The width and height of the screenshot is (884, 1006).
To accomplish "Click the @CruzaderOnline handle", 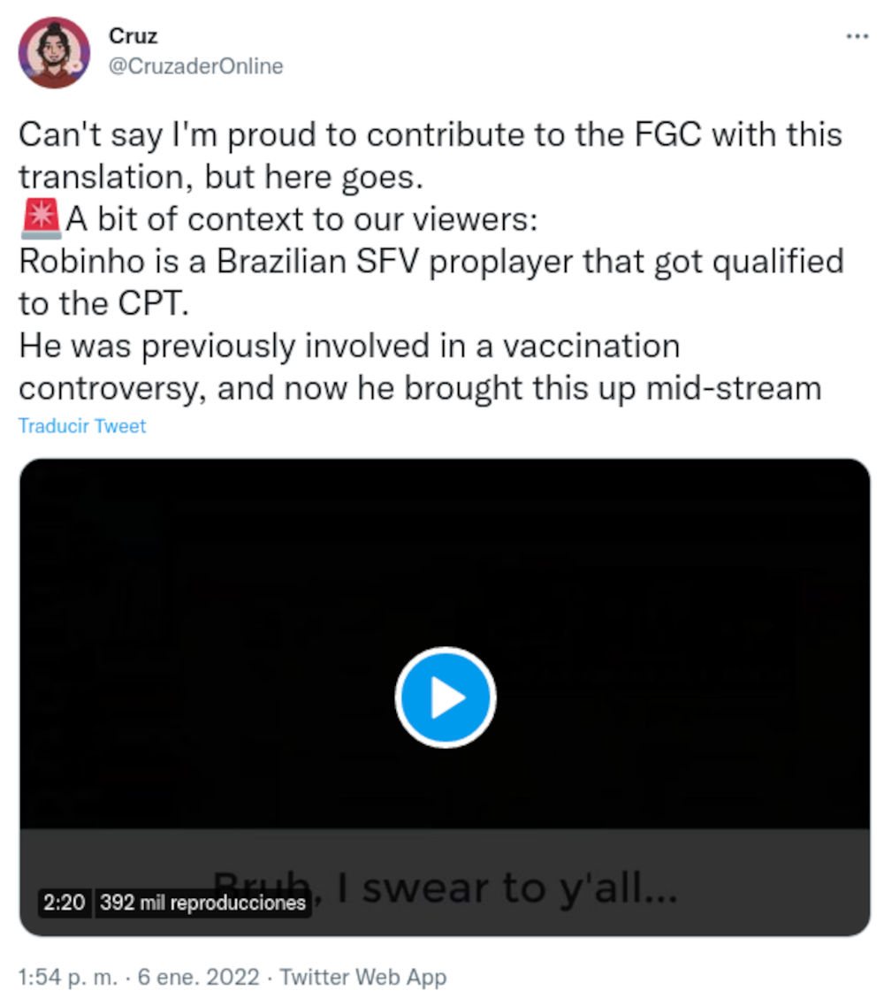I will tap(195, 66).
